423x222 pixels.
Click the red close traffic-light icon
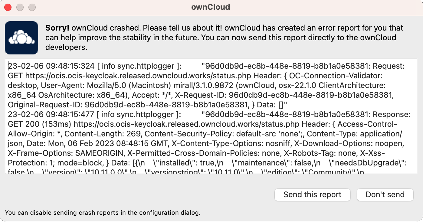coord(8,7)
